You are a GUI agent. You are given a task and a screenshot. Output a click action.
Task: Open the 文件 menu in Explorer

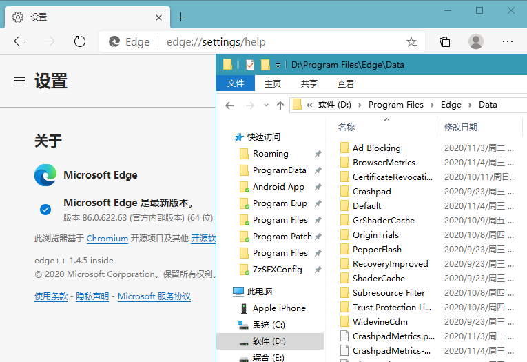236,83
